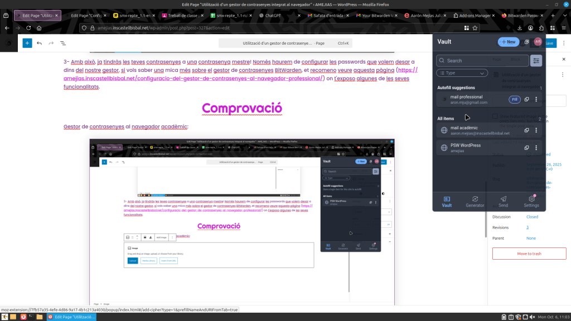This screenshot has height=321, width=571.
Task: Open the block inserter plus button
Action: coord(27,42)
